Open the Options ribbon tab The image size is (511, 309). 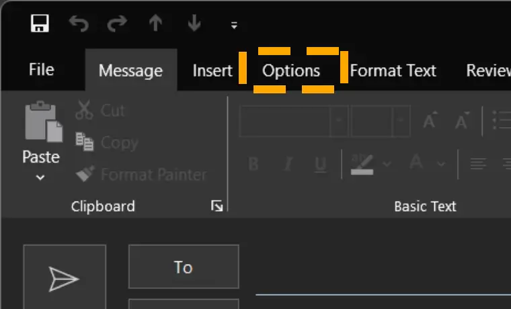coord(291,71)
